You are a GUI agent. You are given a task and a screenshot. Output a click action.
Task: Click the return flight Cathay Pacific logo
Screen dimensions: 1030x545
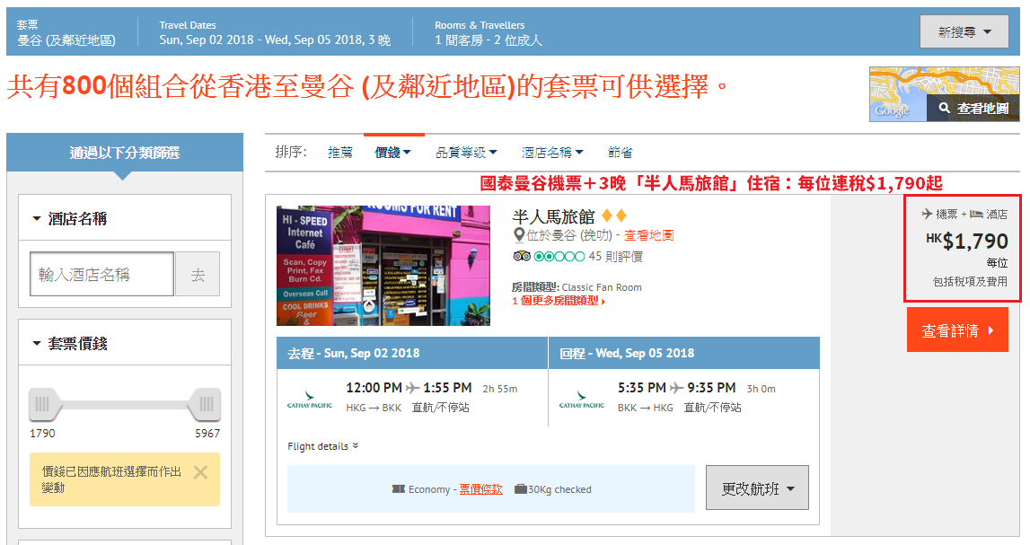click(x=581, y=400)
